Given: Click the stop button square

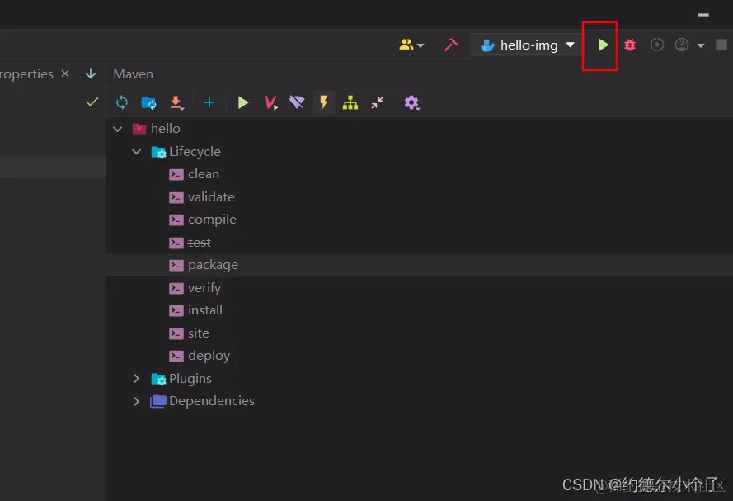Looking at the screenshot, I should coord(721,45).
